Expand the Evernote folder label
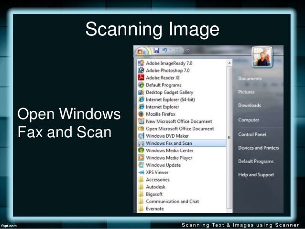 point(155,208)
